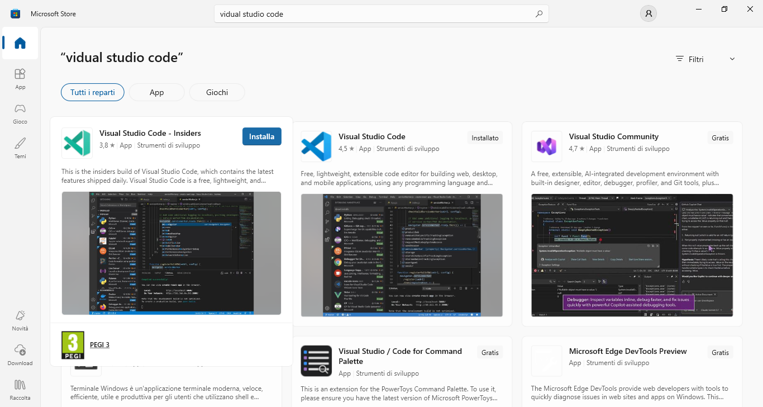The height and width of the screenshot is (407, 763).
Task: Select the App filter tab
Action: click(156, 92)
